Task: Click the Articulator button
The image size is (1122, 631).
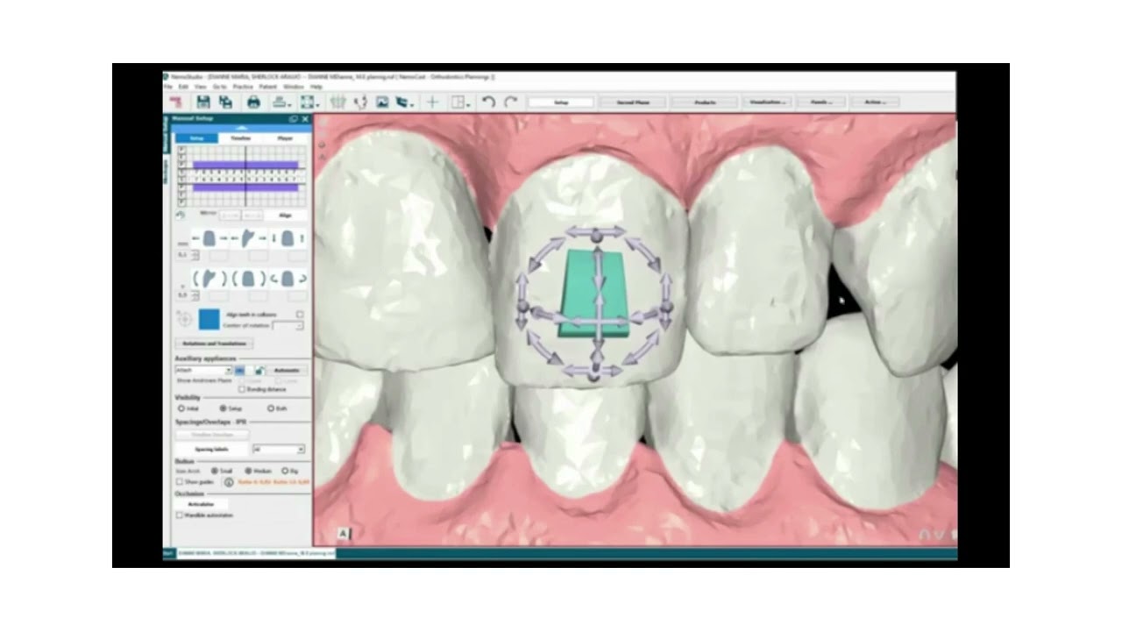Action: pyautogui.click(x=201, y=505)
